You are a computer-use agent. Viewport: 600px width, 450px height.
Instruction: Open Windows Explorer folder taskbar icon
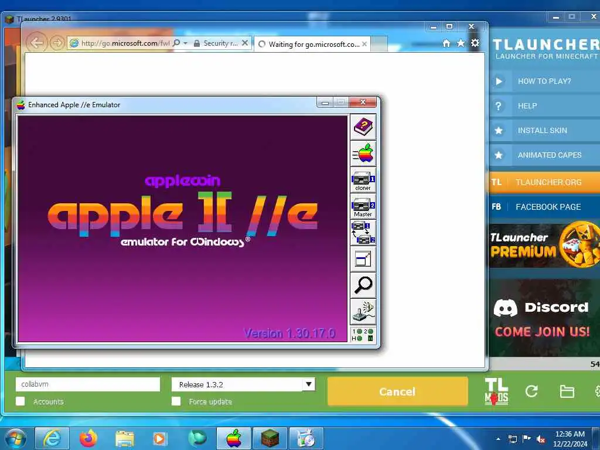pyautogui.click(x=124, y=438)
